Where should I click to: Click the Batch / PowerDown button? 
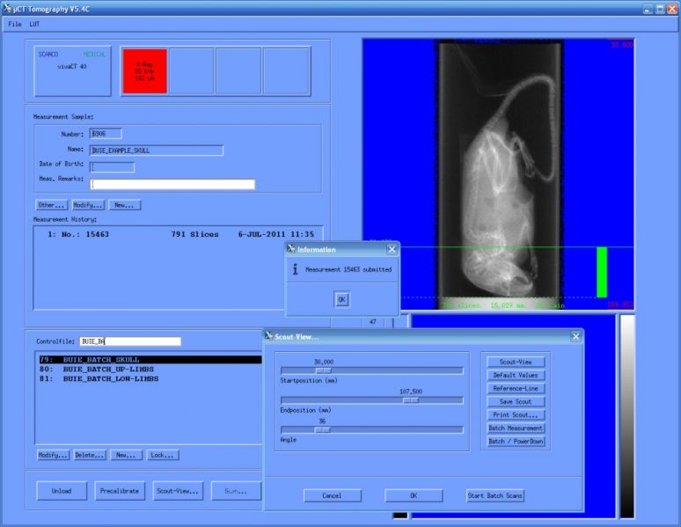click(516, 442)
